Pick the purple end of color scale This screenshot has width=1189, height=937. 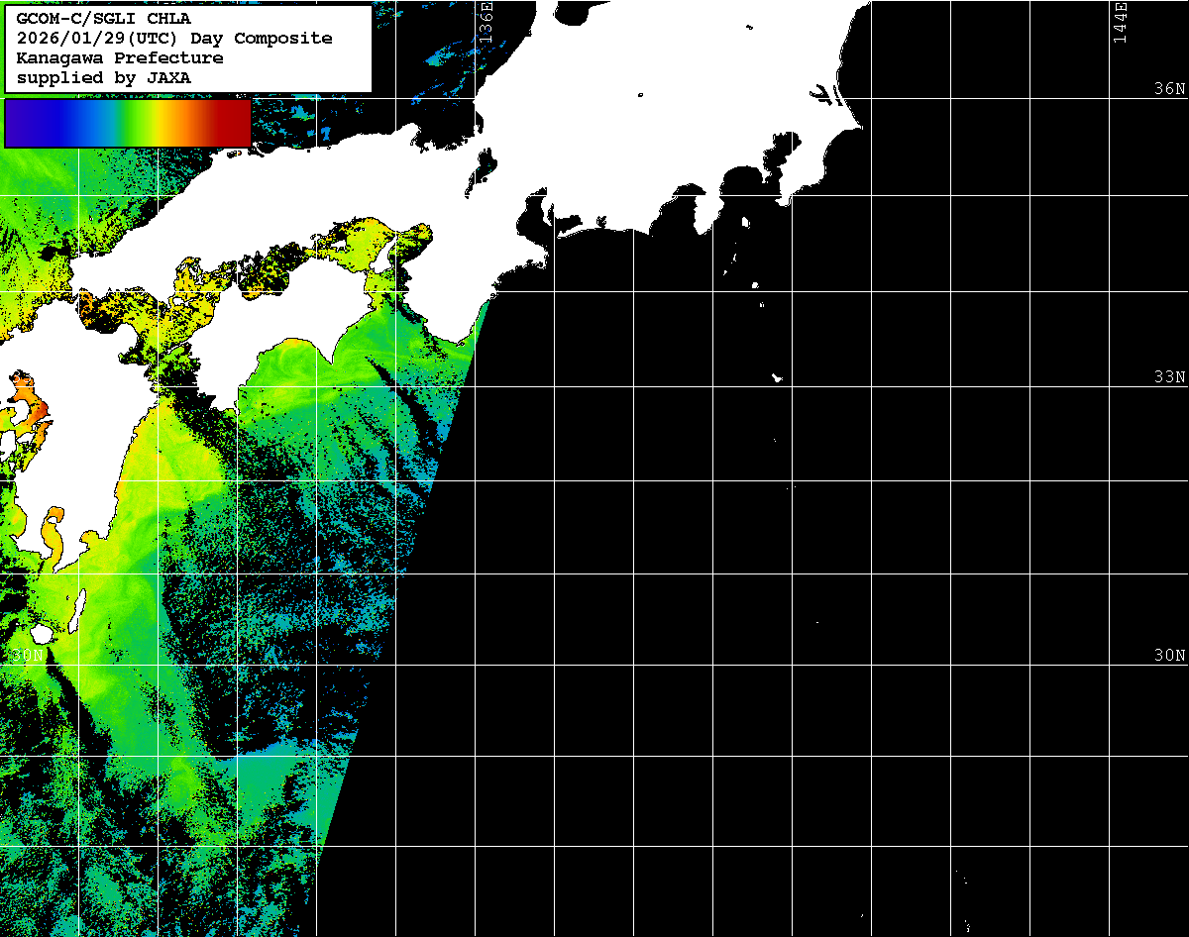(x=20, y=123)
